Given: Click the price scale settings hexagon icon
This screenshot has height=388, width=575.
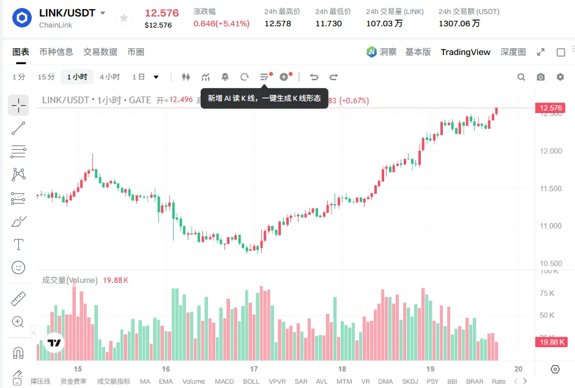Looking at the screenshot, I should pyautogui.click(x=555, y=369).
